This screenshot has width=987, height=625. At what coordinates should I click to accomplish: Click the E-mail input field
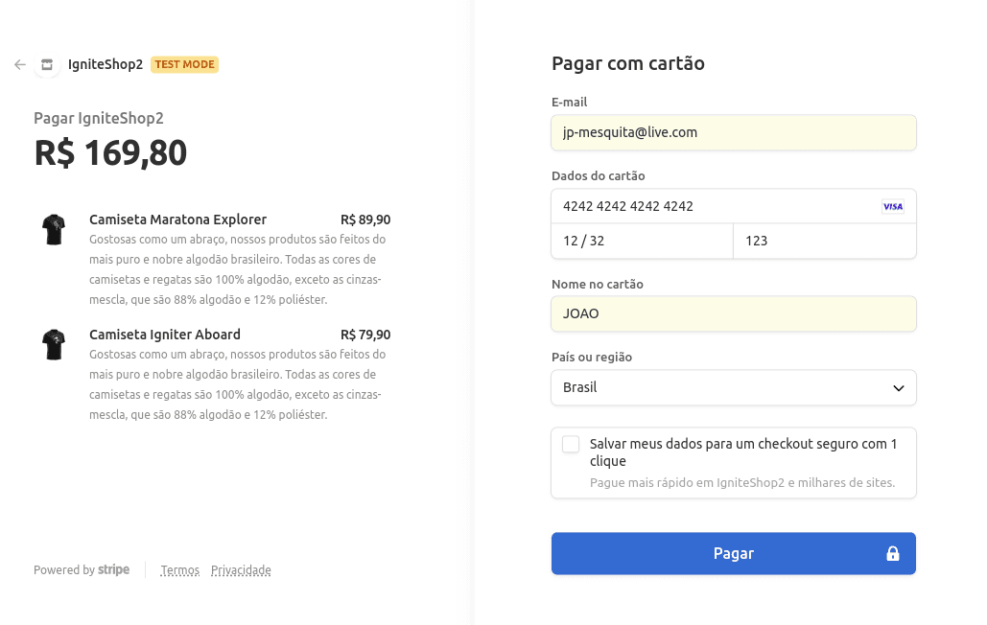[x=734, y=132]
